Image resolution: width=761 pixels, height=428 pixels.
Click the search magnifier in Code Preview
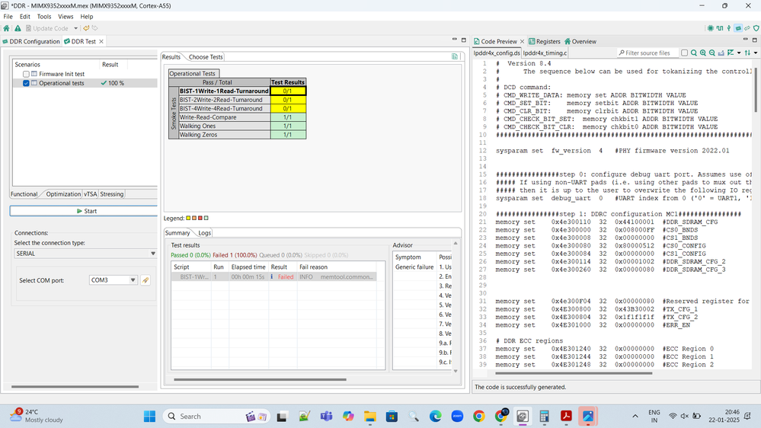(x=694, y=53)
